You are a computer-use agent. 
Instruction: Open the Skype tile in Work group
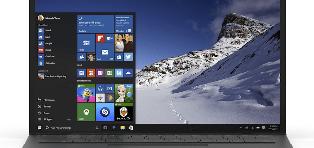(x=119, y=73)
